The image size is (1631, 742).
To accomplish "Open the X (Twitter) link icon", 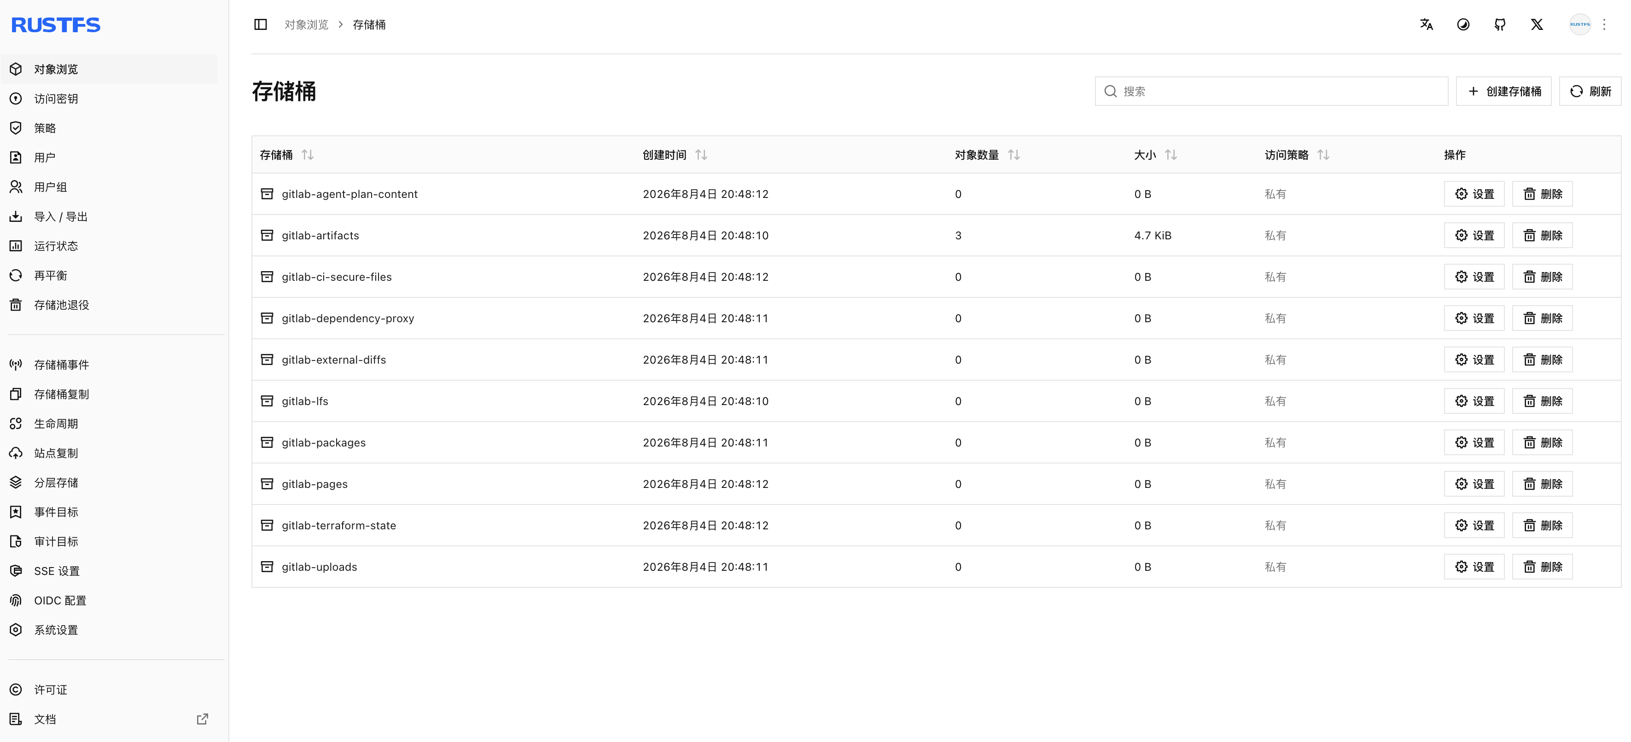I will [x=1537, y=24].
